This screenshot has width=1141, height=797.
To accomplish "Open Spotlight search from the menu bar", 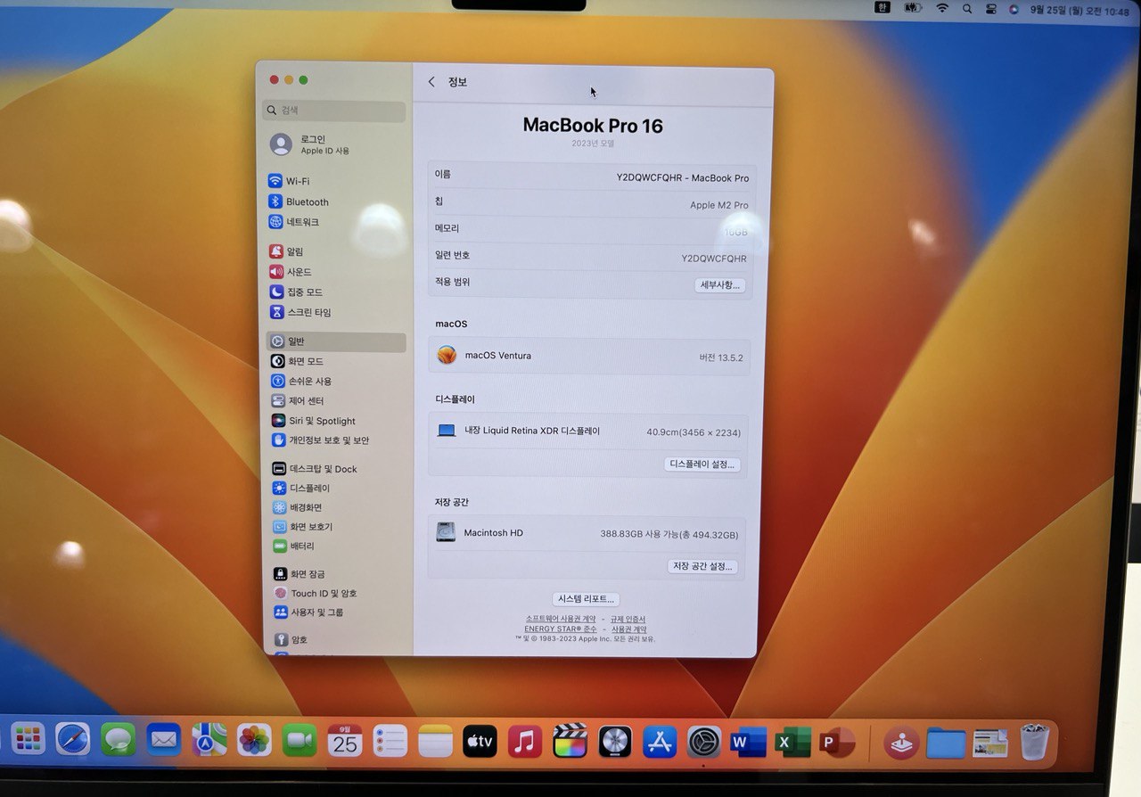I will pos(967,8).
